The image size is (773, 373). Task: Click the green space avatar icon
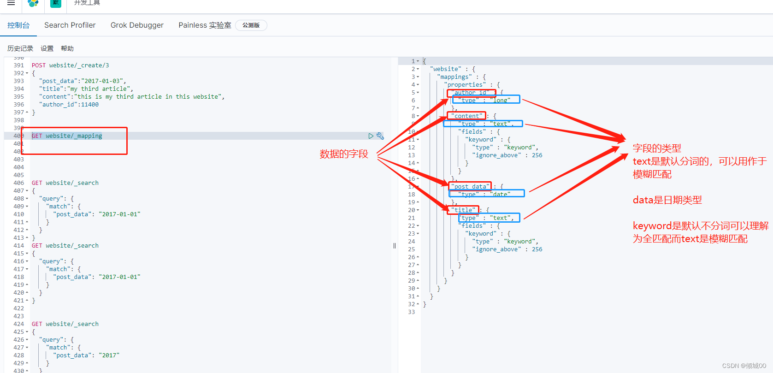(x=56, y=3)
